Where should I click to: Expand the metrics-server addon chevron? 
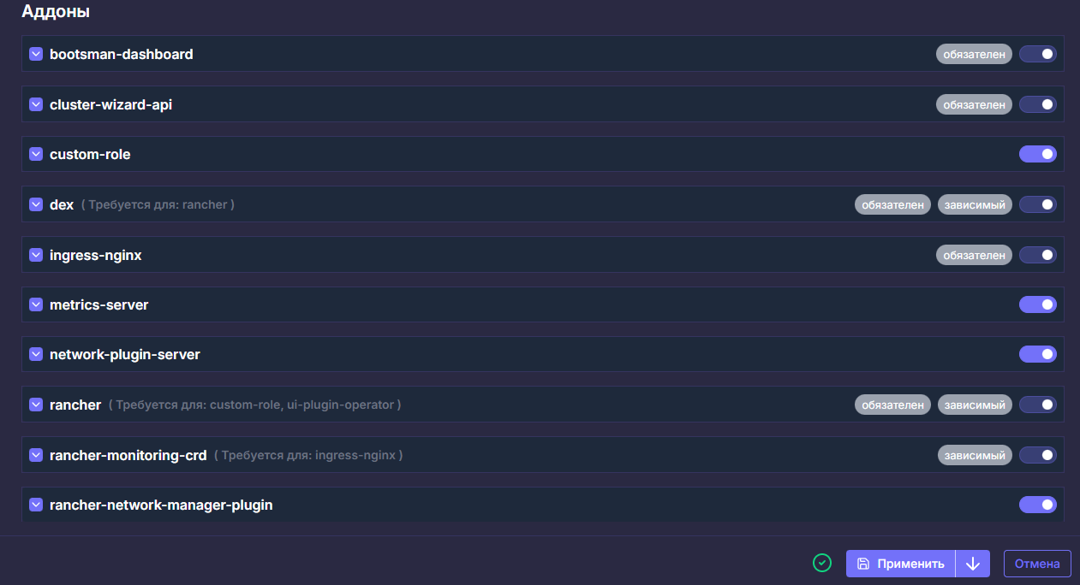point(36,304)
